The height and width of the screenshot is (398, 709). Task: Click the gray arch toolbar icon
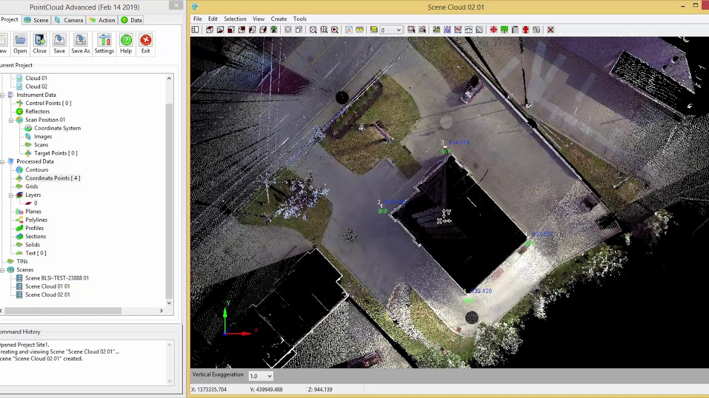point(515,30)
